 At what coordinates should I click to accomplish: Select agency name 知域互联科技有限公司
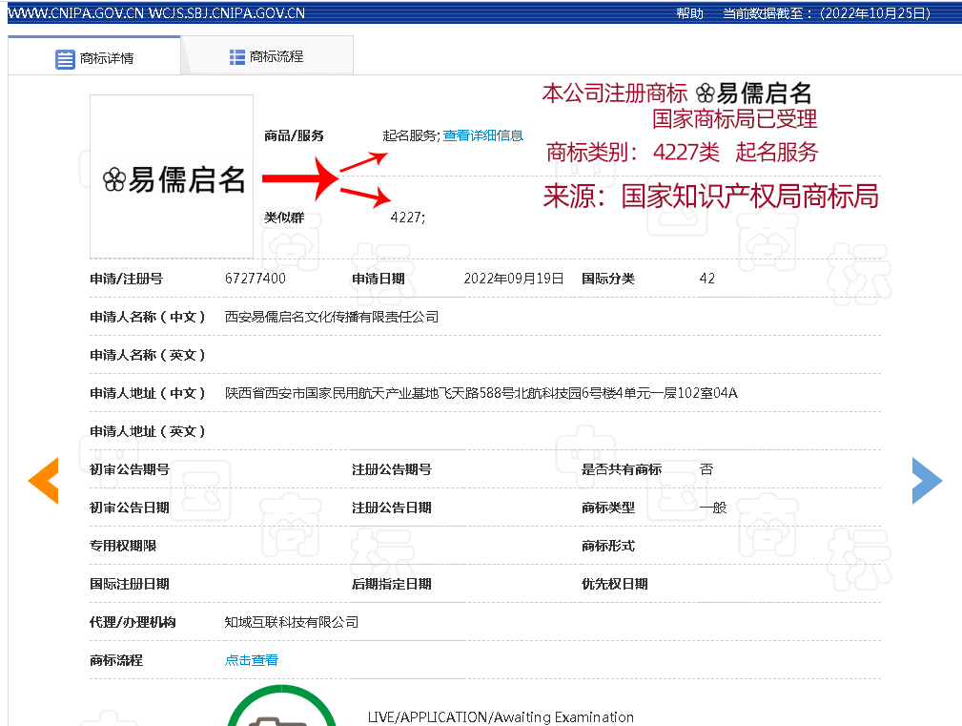[x=292, y=622]
